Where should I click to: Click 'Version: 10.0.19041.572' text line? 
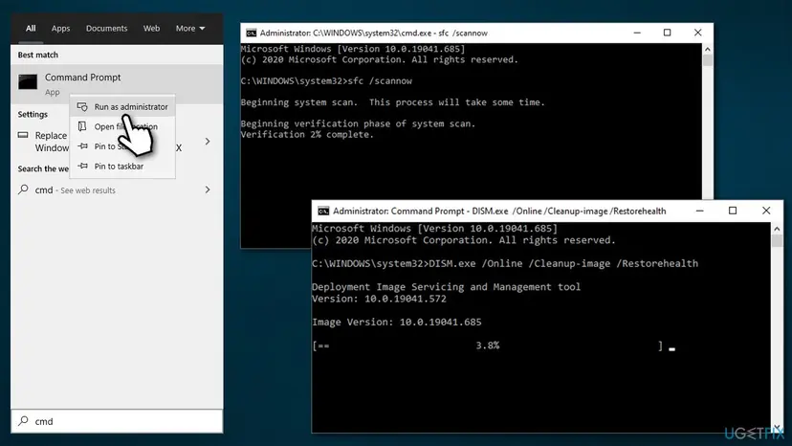(x=379, y=299)
